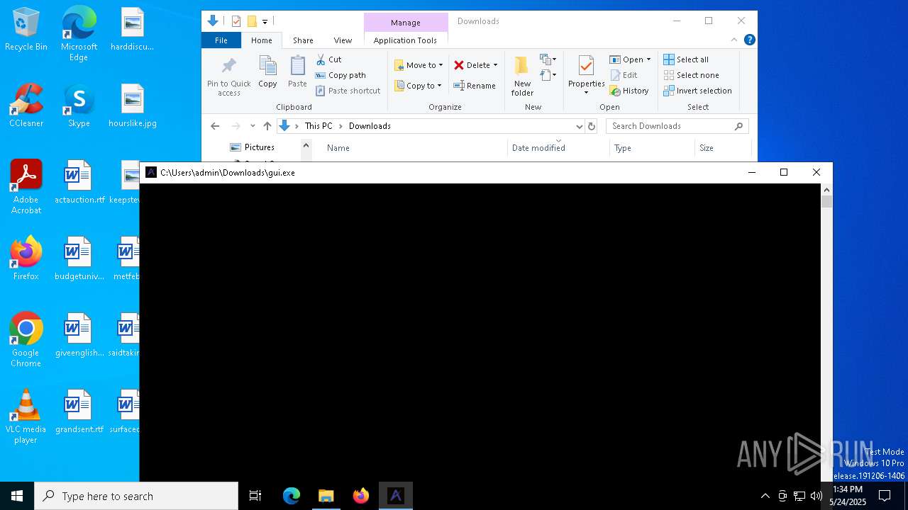Click Downloads in address path
This screenshot has height=510, width=908.
(x=370, y=126)
